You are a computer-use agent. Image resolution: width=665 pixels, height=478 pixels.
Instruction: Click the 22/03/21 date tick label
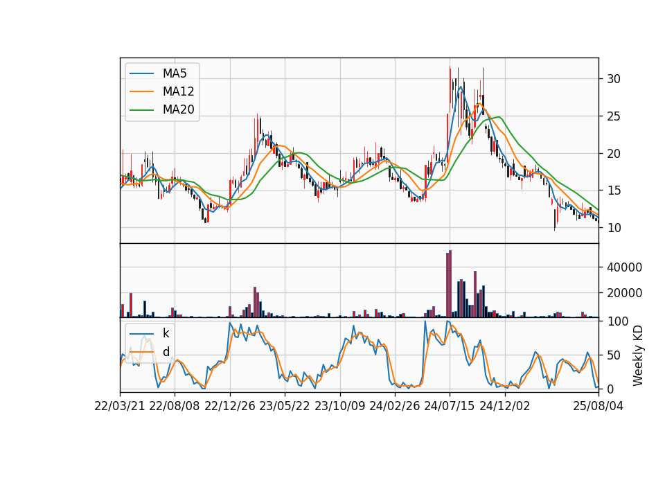(120, 406)
